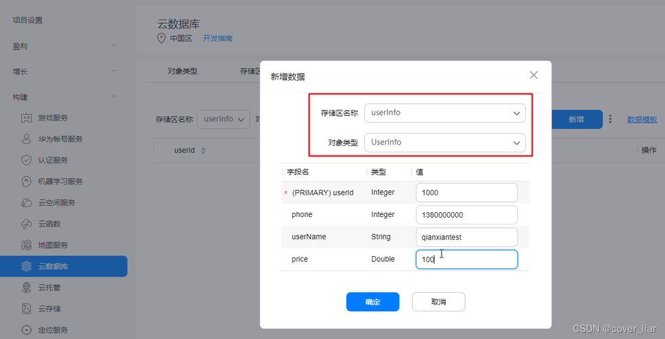This screenshot has height=339, width=665.
Task: Click the 取消 button
Action: [438, 302]
